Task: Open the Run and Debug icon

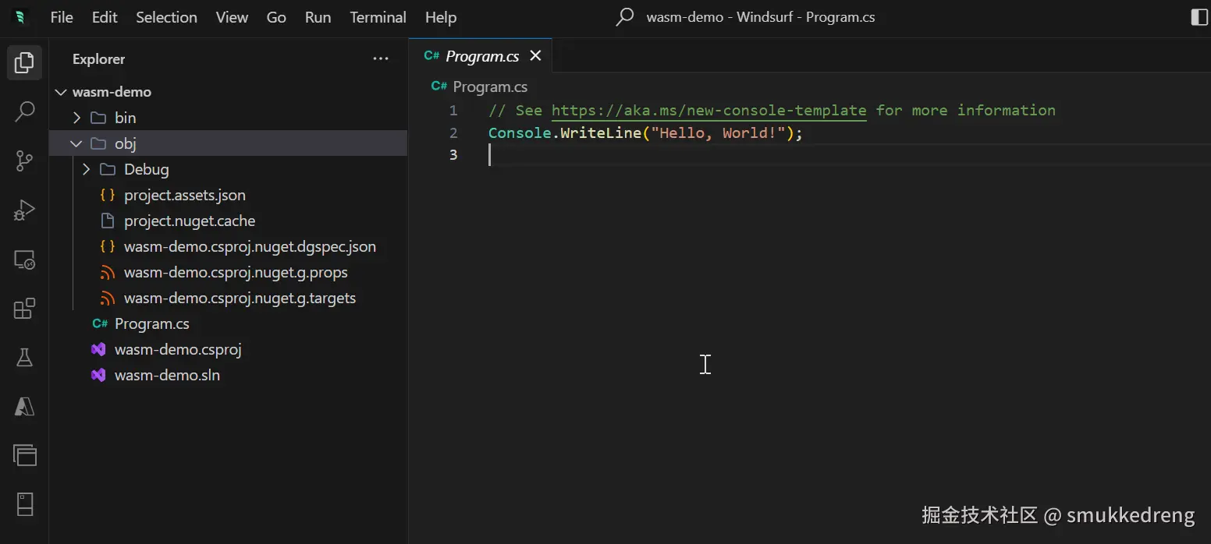Action: [x=24, y=210]
